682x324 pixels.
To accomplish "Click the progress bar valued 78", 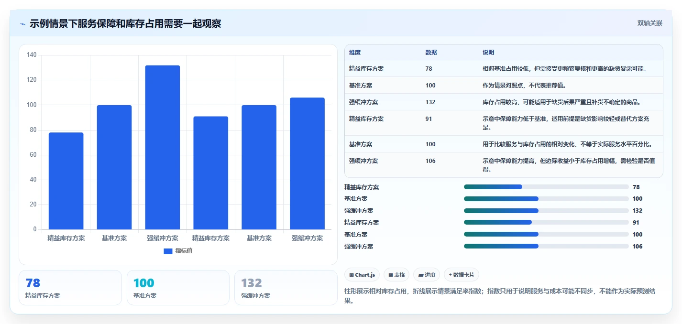I will [546, 187].
